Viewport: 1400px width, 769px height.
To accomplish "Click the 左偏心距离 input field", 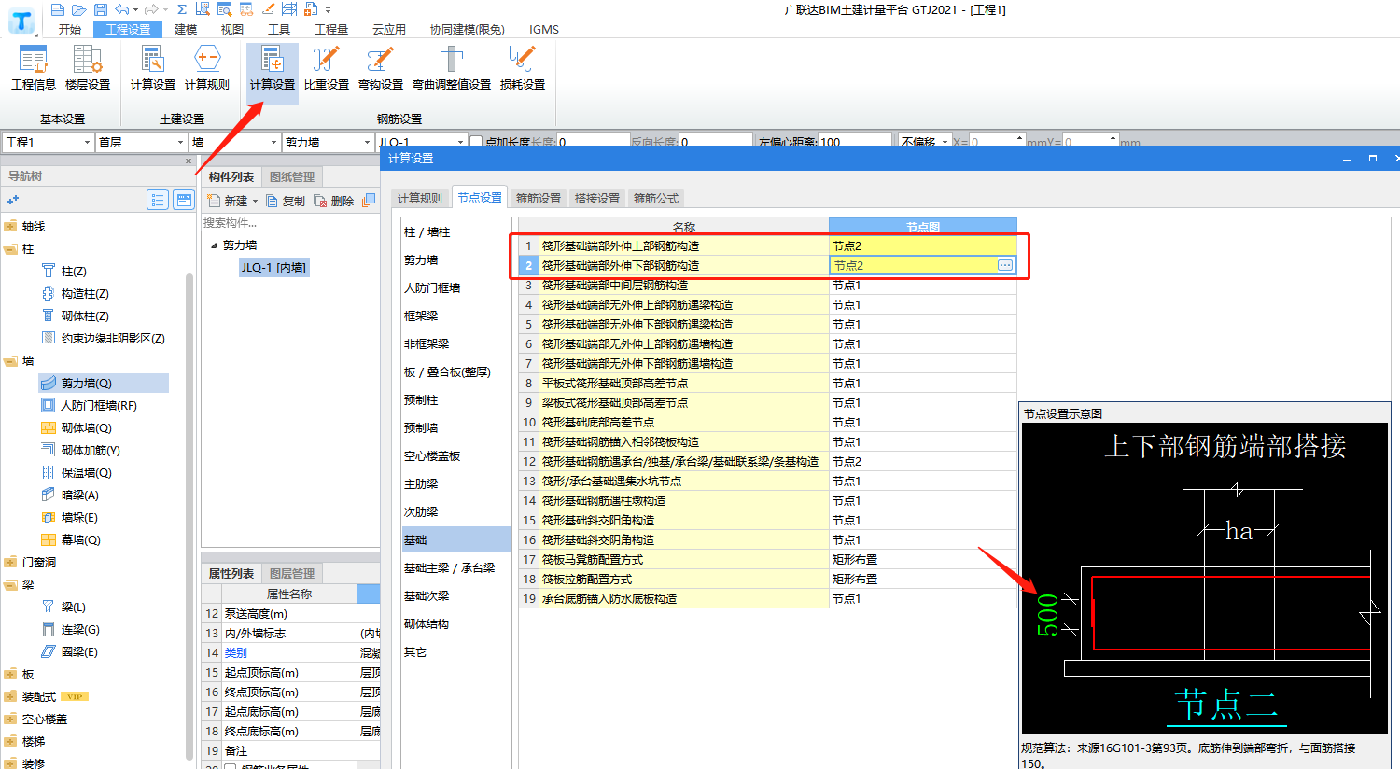I will 856,142.
